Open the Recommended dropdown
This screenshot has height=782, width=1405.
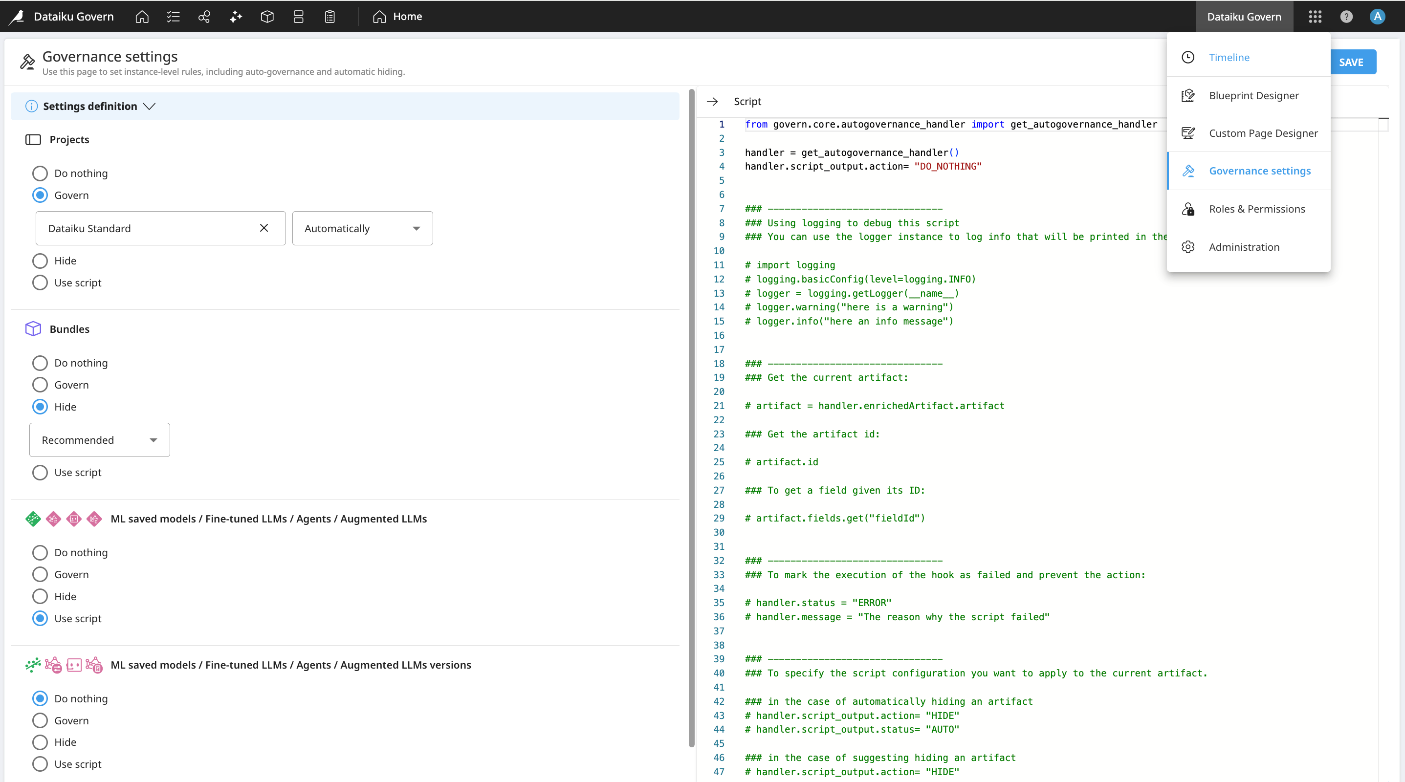(99, 439)
